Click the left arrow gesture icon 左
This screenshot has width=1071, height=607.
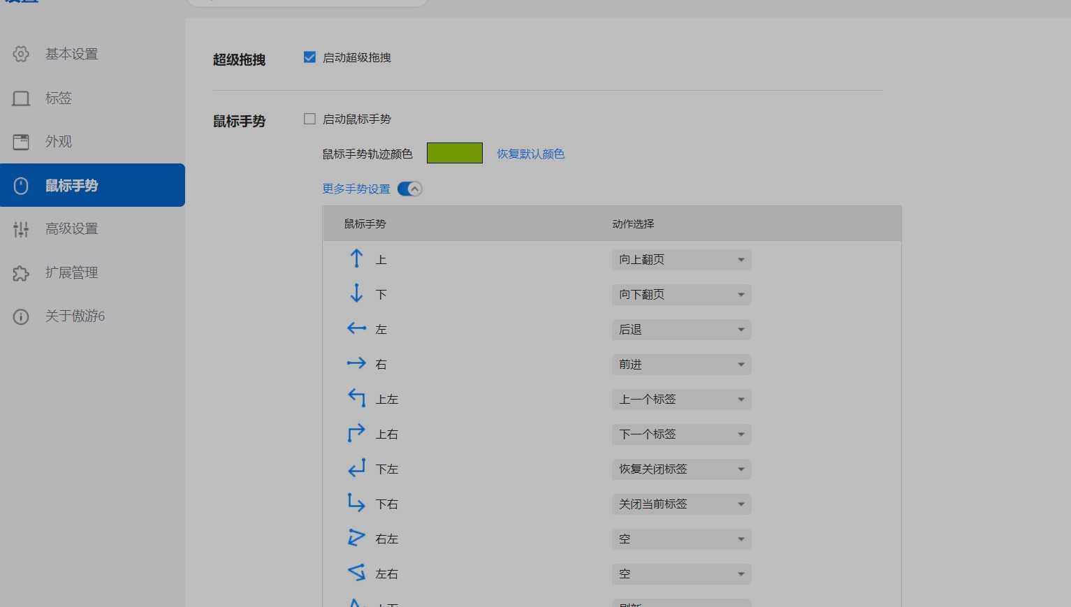click(356, 328)
